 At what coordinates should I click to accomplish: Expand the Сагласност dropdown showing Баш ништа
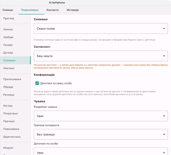[x=101, y=56]
